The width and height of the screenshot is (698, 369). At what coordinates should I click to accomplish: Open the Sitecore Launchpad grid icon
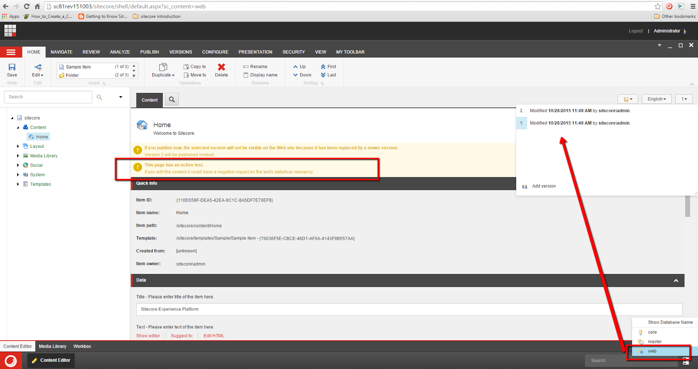(10, 31)
